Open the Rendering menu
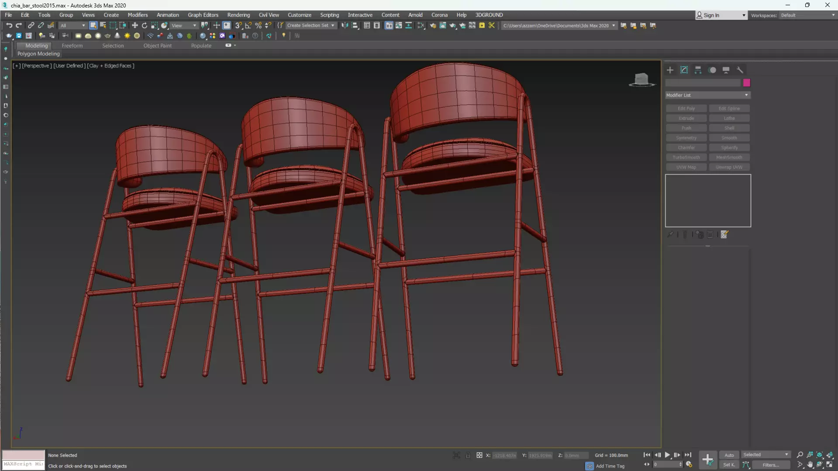Image resolution: width=838 pixels, height=471 pixels. (x=238, y=15)
